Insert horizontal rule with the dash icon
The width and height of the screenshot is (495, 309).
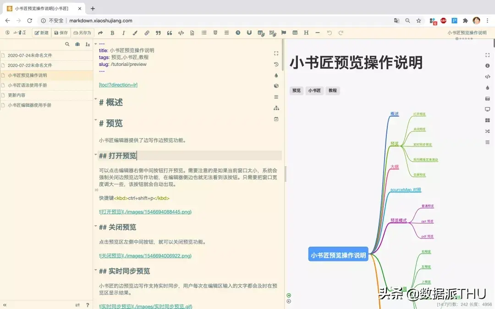[x=318, y=33]
